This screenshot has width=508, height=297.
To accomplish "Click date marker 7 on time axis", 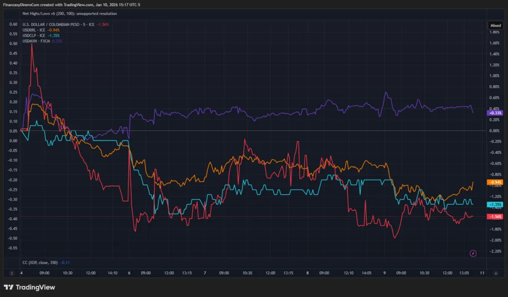I will click(205, 273).
